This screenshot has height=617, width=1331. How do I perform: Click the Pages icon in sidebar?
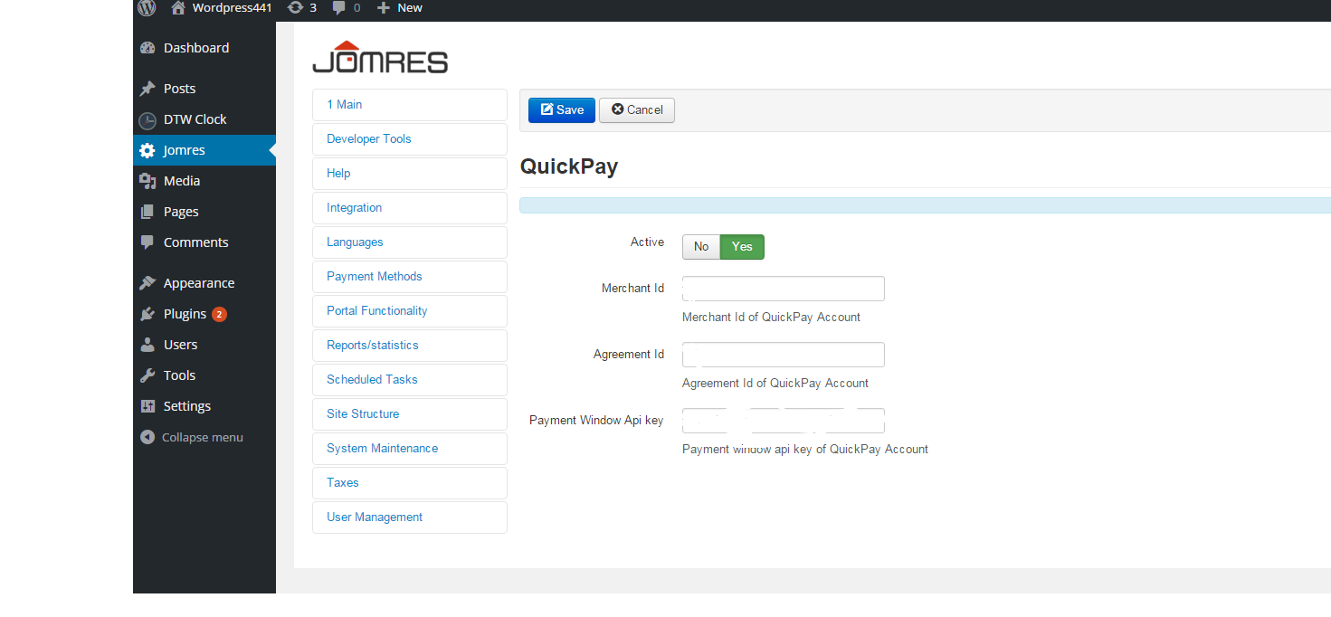pyautogui.click(x=147, y=212)
